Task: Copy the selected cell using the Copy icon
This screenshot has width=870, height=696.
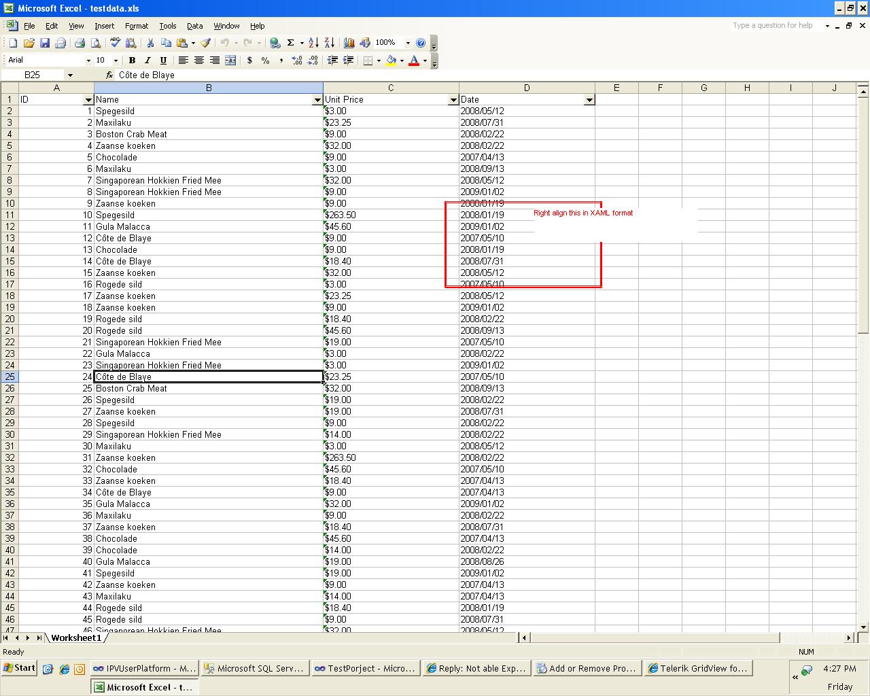Action: tap(166, 43)
